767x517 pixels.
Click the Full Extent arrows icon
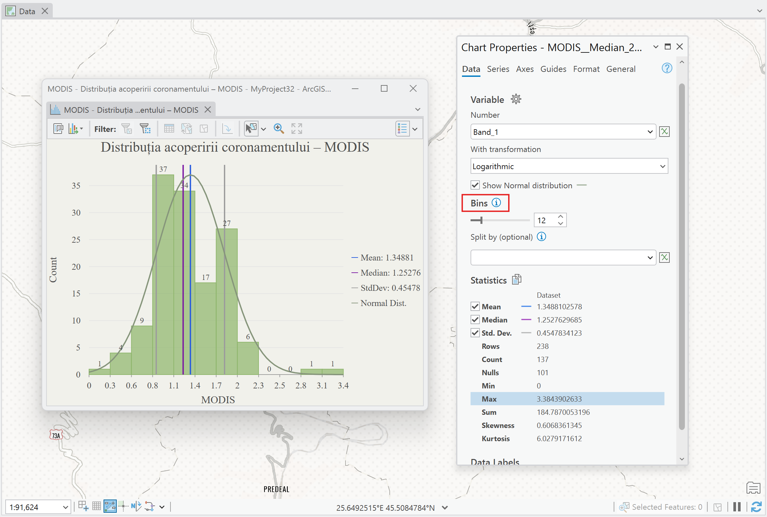[x=297, y=129]
